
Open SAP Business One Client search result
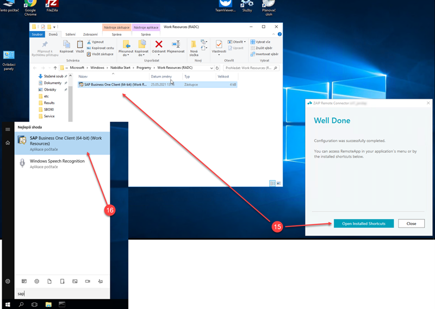coord(62,143)
